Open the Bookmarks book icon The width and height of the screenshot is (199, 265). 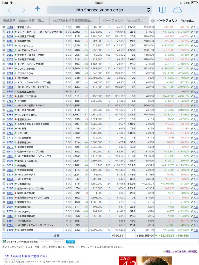pyautogui.click(x=162, y=10)
